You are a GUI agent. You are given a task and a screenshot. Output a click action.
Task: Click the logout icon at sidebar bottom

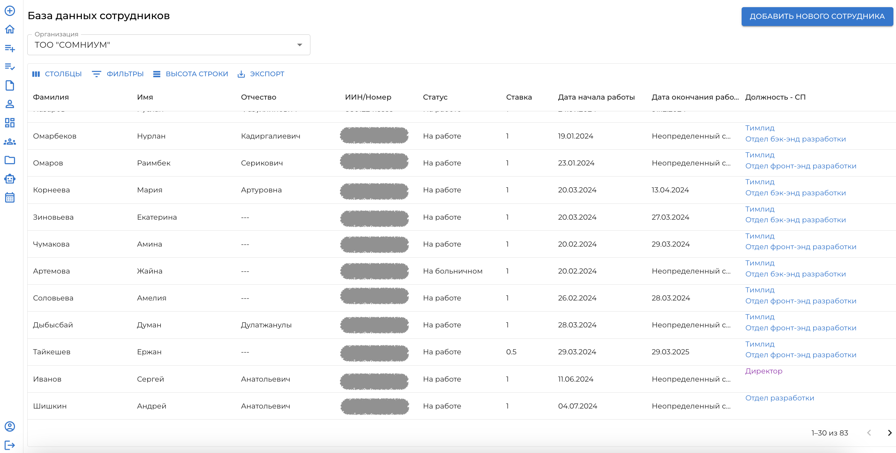pyautogui.click(x=10, y=445)
